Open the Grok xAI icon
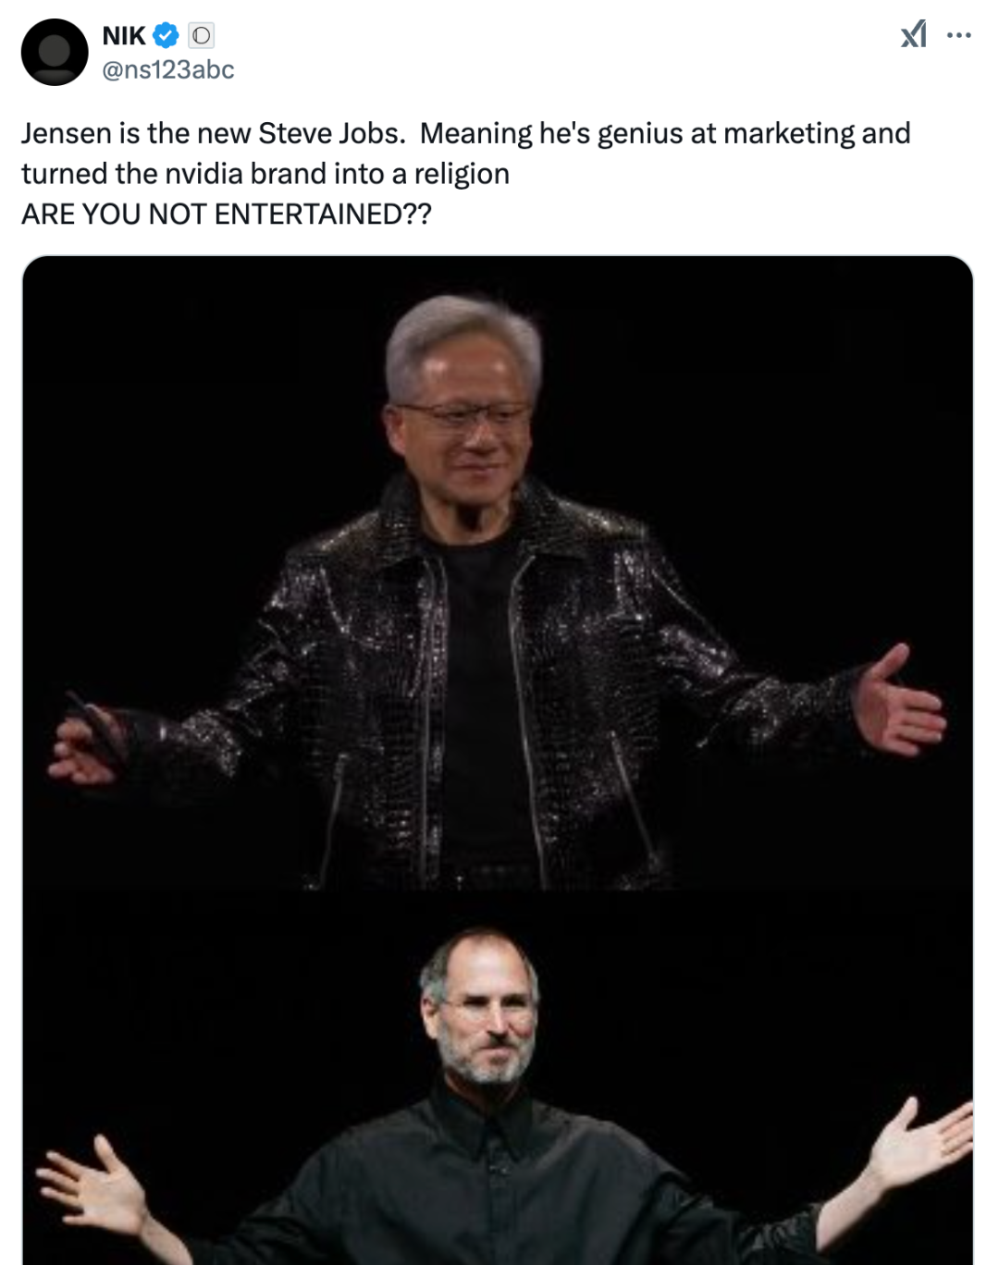 tap(913, 35)
